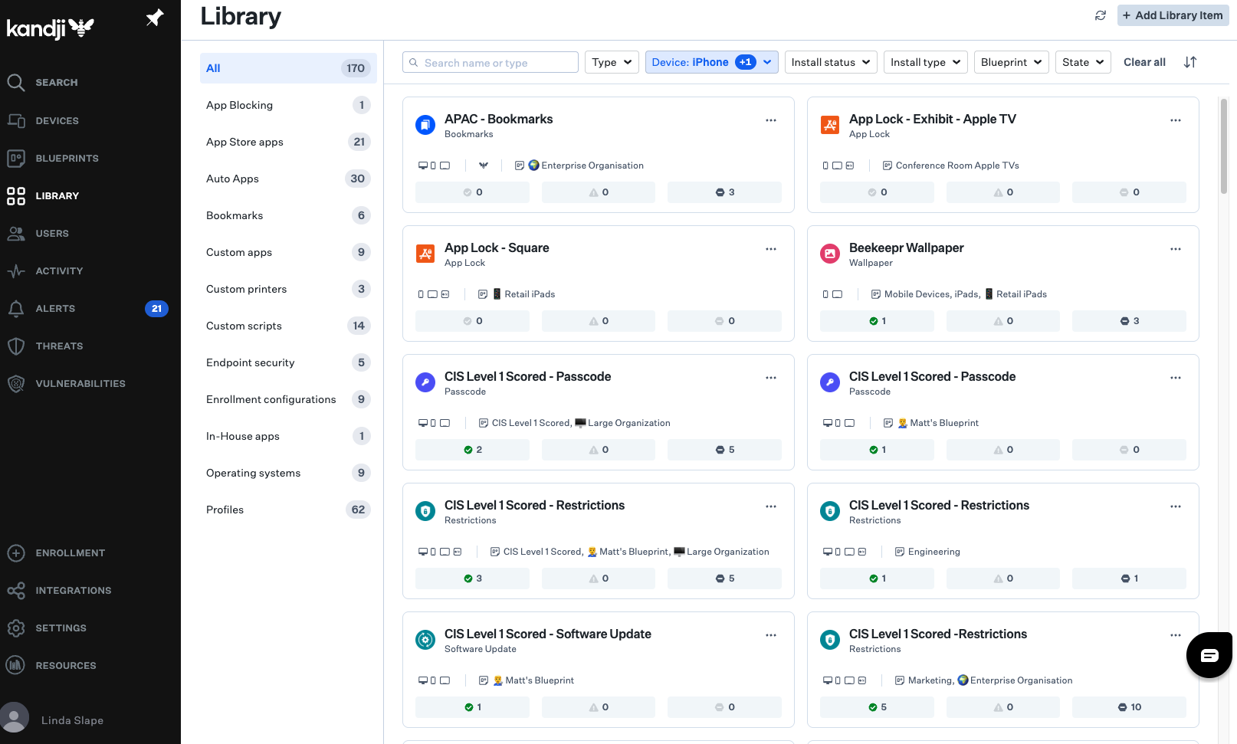The height and width of the screenshot is (744, 1237).
Task: Open the Install status dropdown
Action: click(x=831, y=62)
